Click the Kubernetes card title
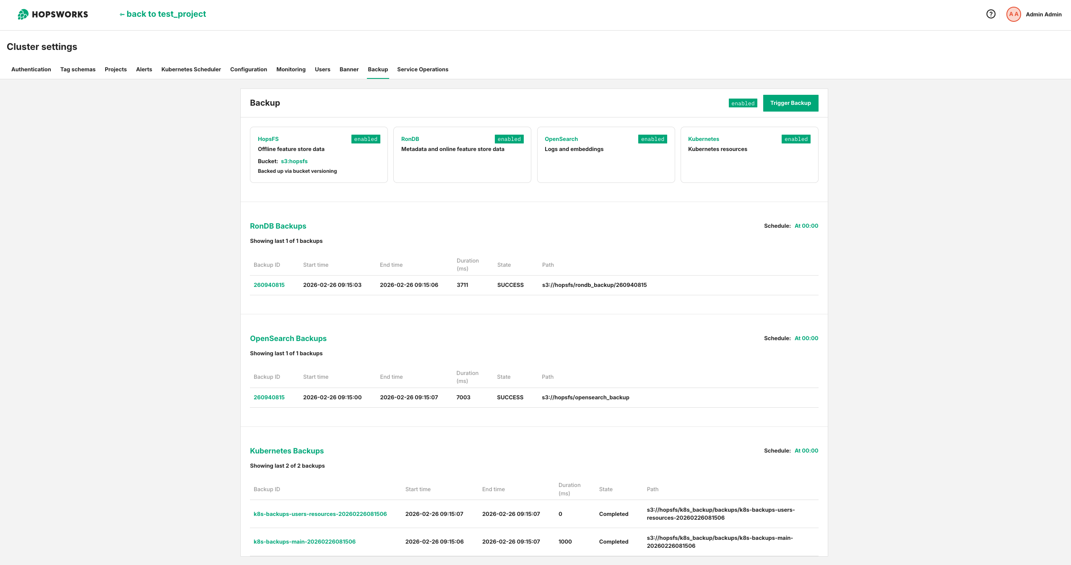1071x565 pixels. point(704,139)
